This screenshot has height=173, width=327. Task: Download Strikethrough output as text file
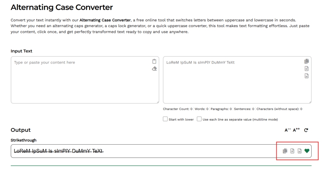(293, 151)
